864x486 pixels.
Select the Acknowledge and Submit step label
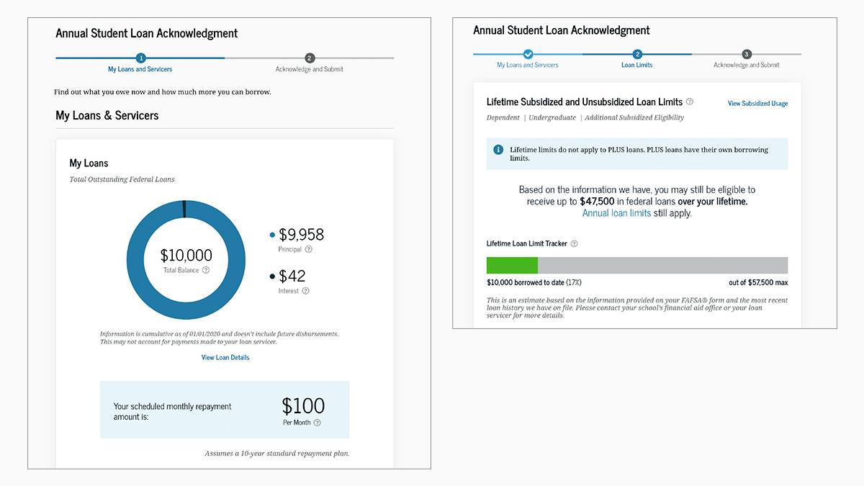[x=747, y=63]
